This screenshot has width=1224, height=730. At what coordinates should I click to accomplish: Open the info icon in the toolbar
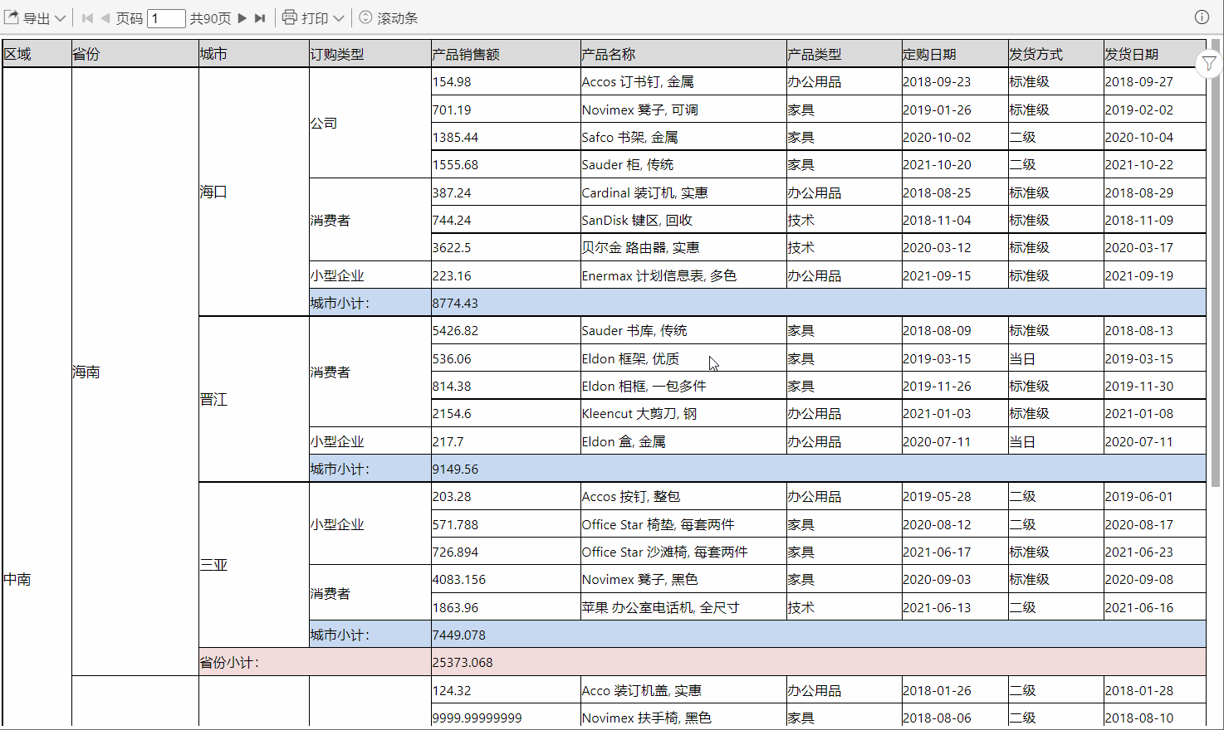point(1202,17)
